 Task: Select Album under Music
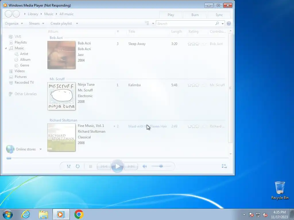[25, 60]
